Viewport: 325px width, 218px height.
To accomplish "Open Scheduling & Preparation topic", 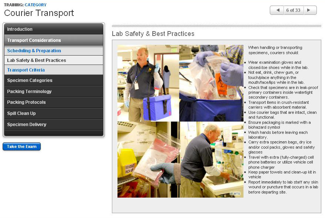I will [x=53, y=51].
